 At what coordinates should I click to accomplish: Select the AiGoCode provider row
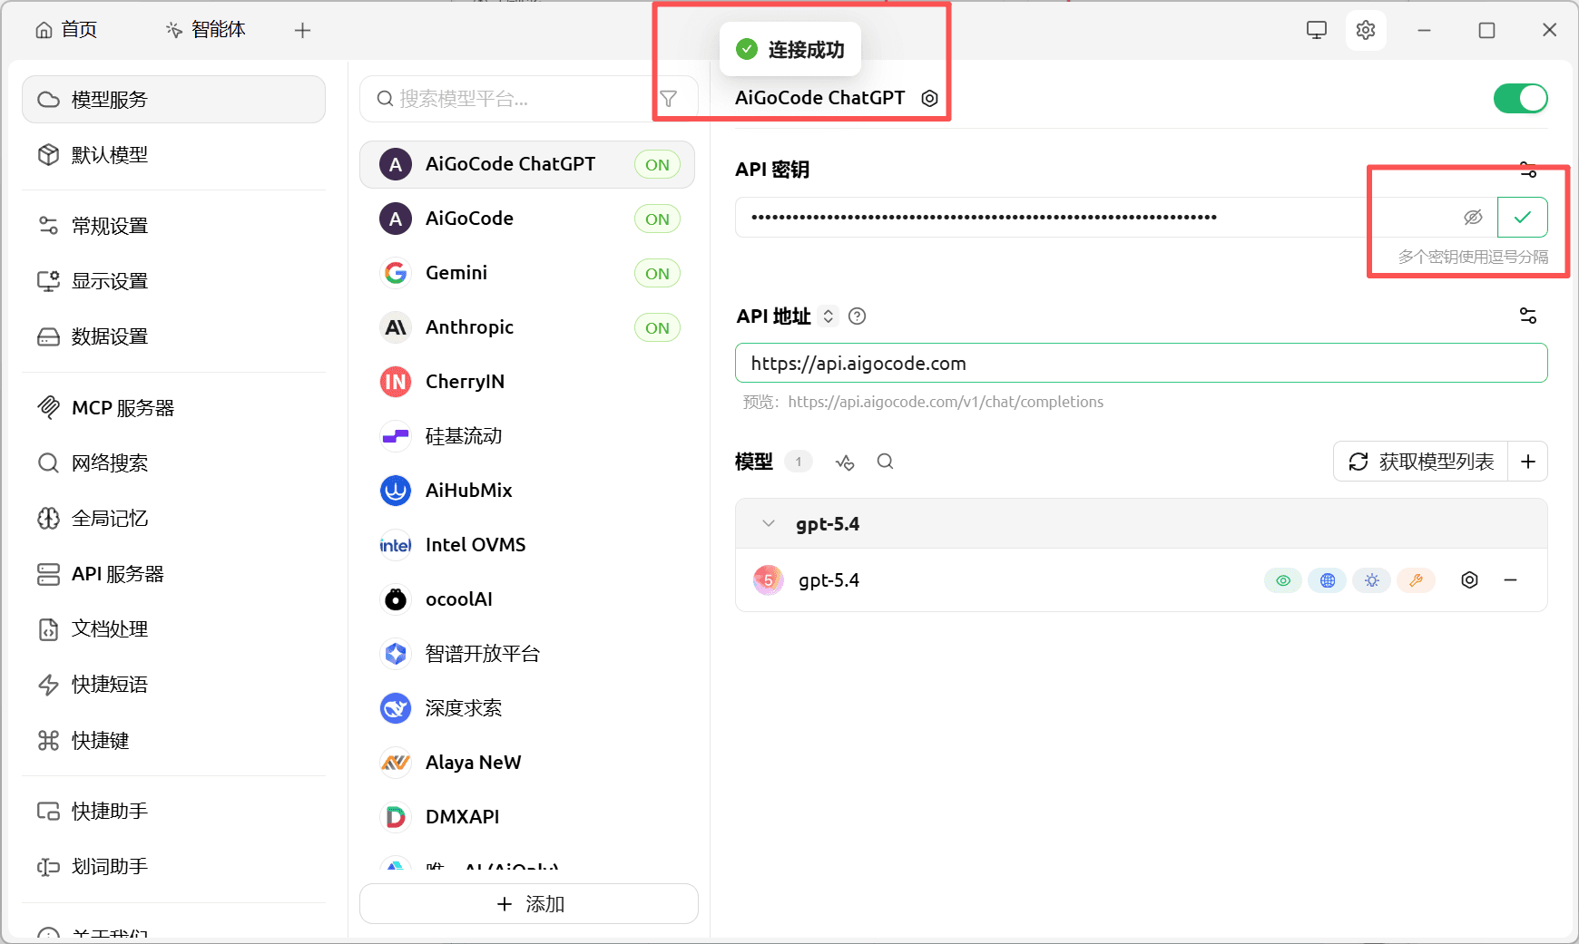[527, 219]
